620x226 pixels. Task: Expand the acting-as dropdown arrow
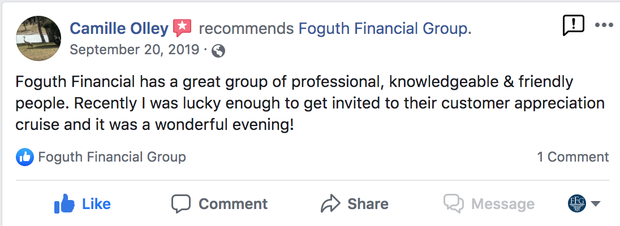(x=595, y=204)
